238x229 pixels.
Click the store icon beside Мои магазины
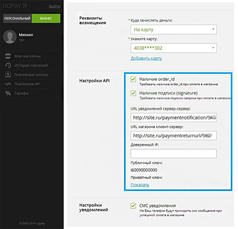8,56
